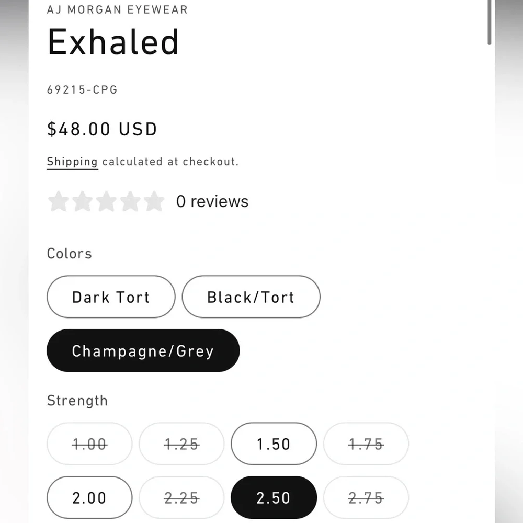523x523 pixels.
Task: Click the crossed-out 2.25 strength
Action: [181, 498]
